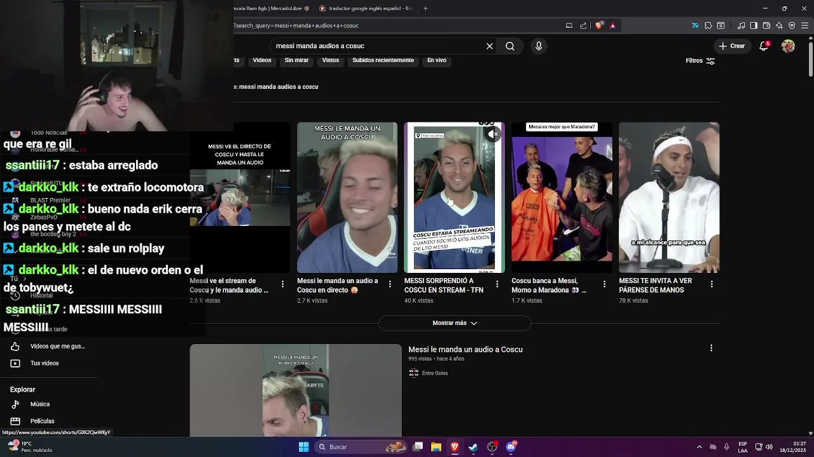Open options menu for 'Messi ve el stream' short
Image resolution: width=814 pixels, height=457 pixels.
tap(282, 284)
